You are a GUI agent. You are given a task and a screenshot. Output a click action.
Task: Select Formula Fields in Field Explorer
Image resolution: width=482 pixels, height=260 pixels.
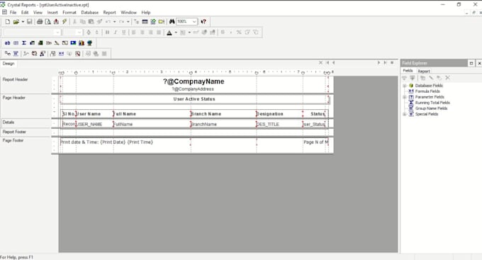coord(427,91)
